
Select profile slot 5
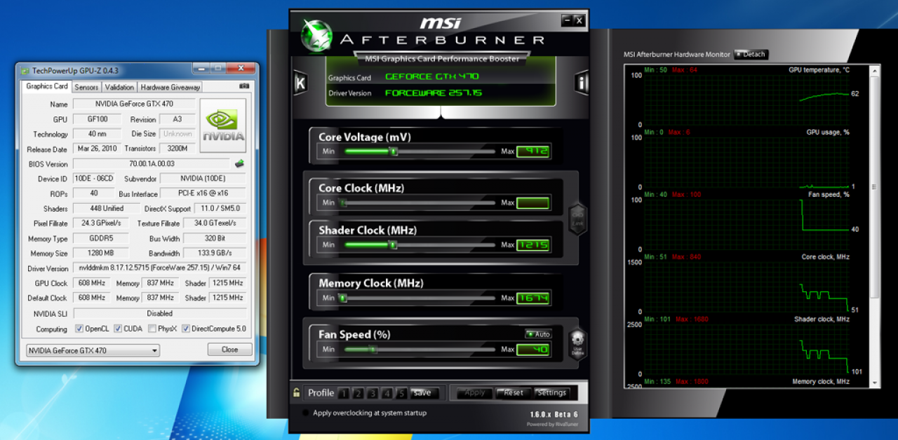tap(402, 393)
